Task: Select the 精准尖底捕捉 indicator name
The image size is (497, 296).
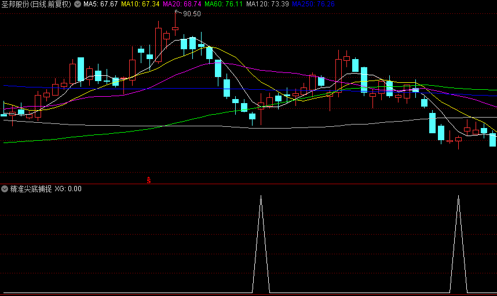Action: (x=31, y=189)
